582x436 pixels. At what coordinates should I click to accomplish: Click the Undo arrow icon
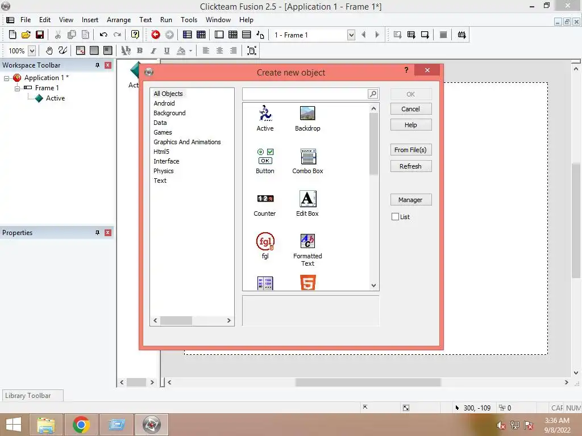[103, 35]
